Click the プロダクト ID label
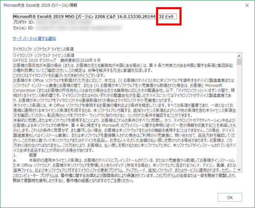The height and width of the screenshot is (208, 255). (23, 22)
